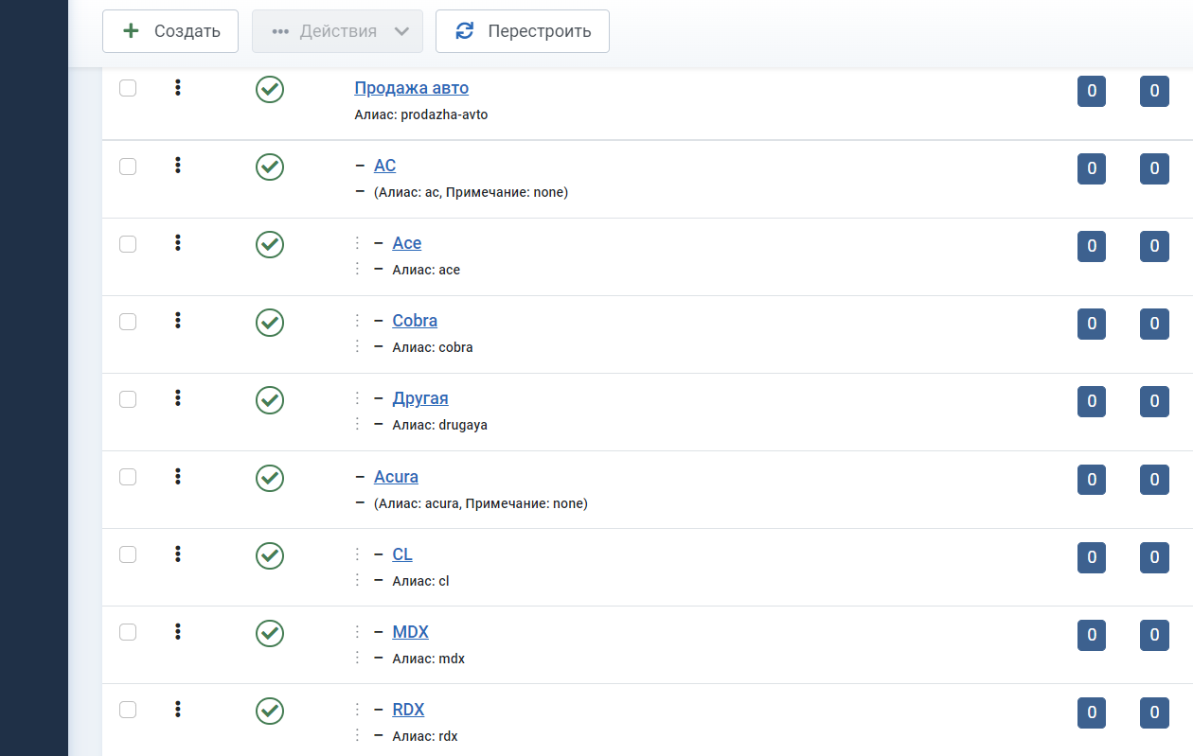Open the three-dot dropdown for Ace row
This screenshot has width=1193, height=756.
tap(177, 243)
